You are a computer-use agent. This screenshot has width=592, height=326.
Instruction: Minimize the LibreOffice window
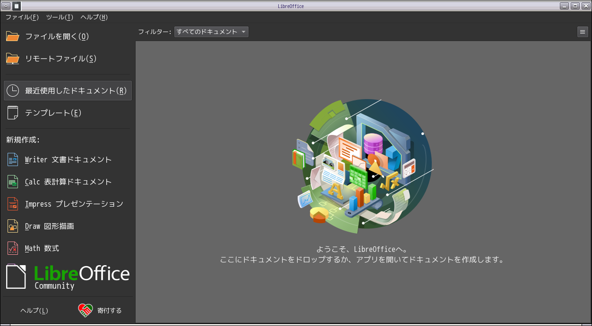pyautogui.click(x=565, y=6)
